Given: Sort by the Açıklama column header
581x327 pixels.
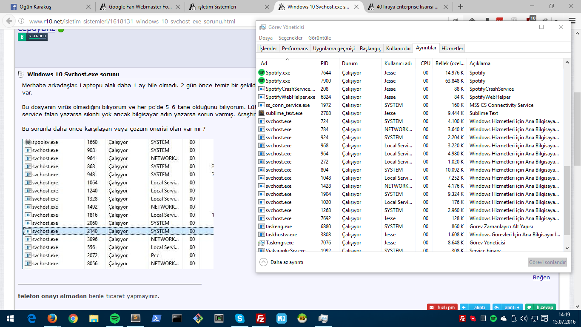Looking at the screenshot, I should (515, 63).
